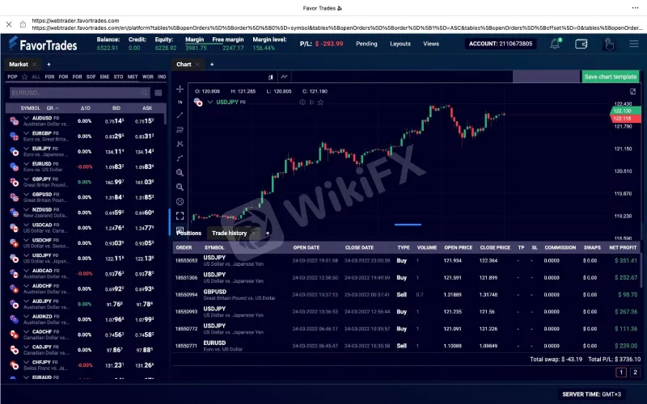Open the notifications bell
This screenshot has height=404, width=647.
555,44
